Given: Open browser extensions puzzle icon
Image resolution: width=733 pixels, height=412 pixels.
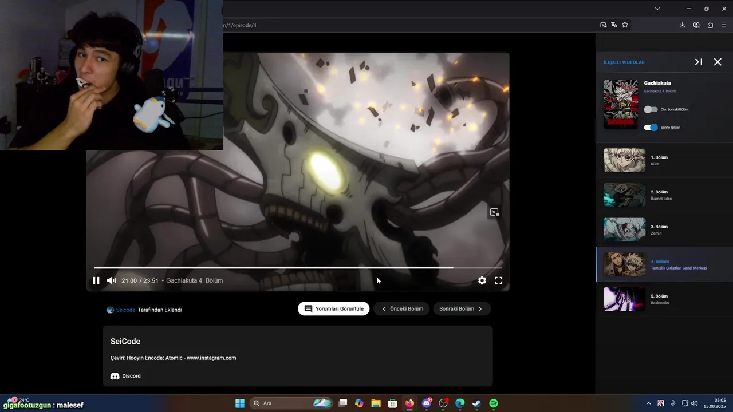Looking at the screenshot, I should [710, 25].
